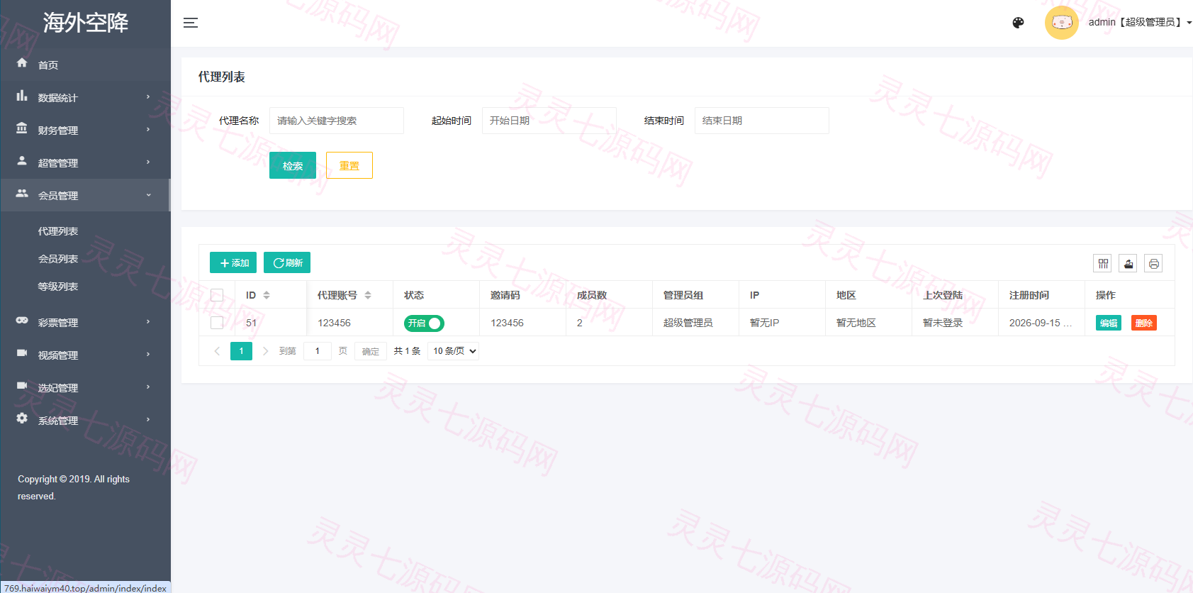
Task: Click the 检索 search button
Action: click(x=293, y=166)
